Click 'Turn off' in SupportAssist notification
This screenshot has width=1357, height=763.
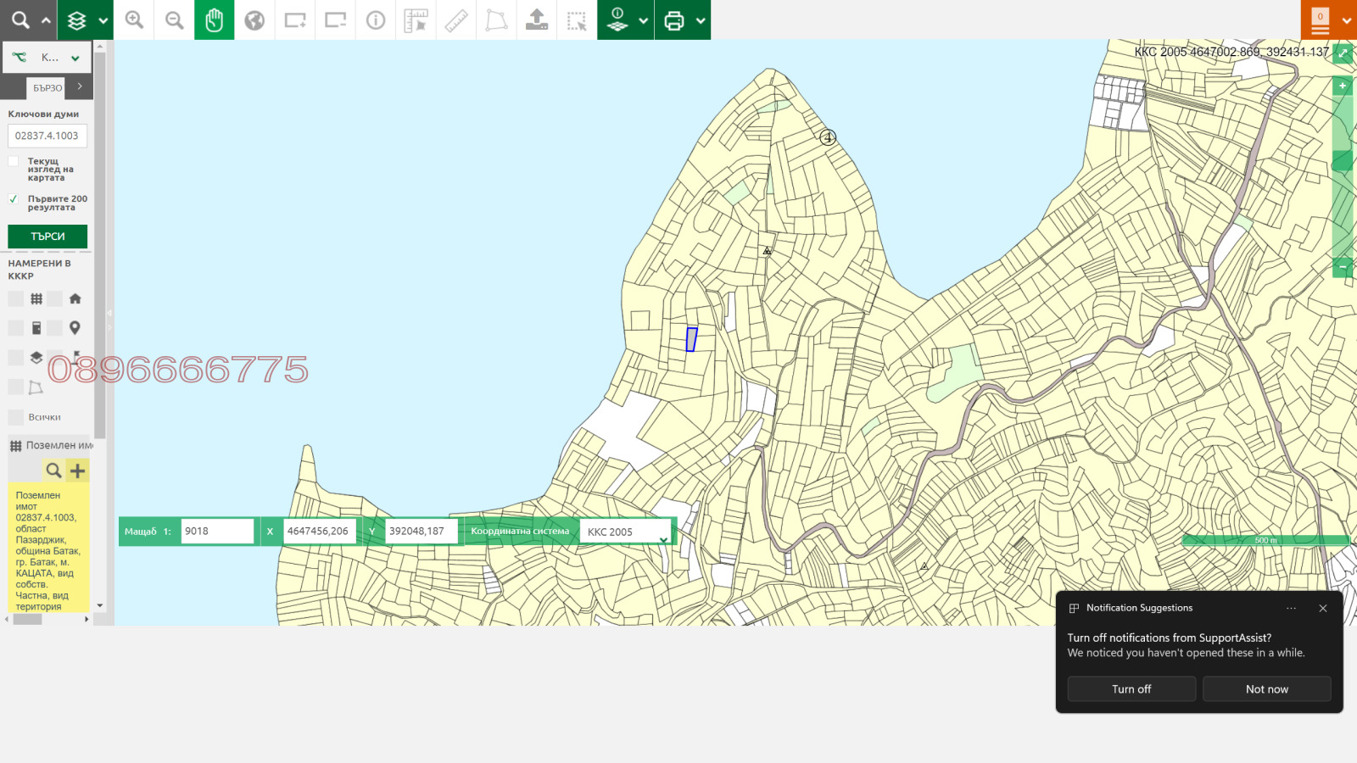click(x=1131, y=689)
